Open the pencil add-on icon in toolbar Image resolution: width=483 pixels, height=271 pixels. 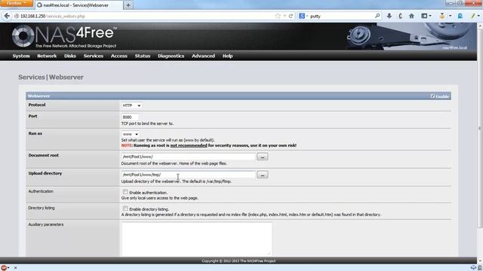point(473,16)
